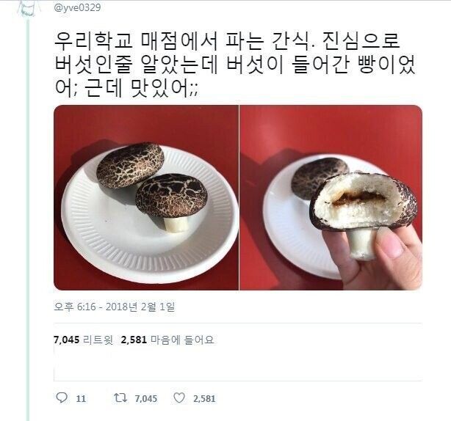Click the empty likers row under the stats
The width and height of the screenshot is (451, 421).
(238, 364)
